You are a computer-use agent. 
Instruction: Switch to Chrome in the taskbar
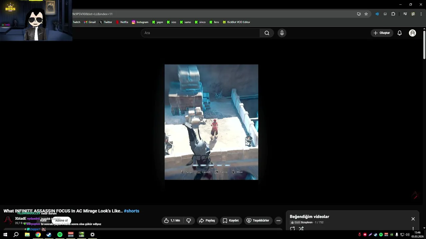pos(38,235)
